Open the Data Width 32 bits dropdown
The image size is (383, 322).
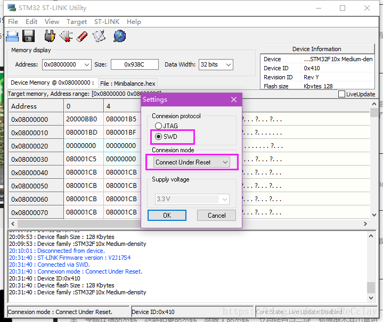tap(216, 64)
